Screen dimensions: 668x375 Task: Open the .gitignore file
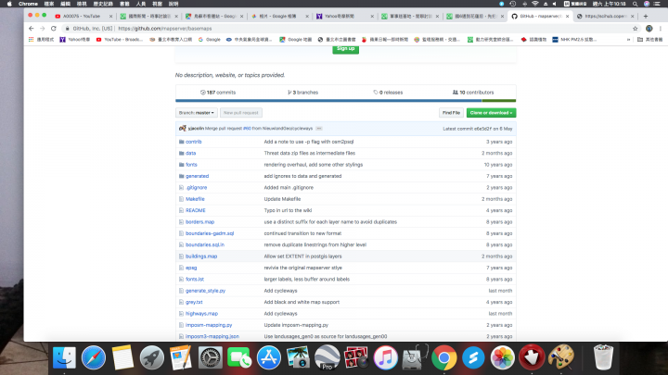(196, 187)
